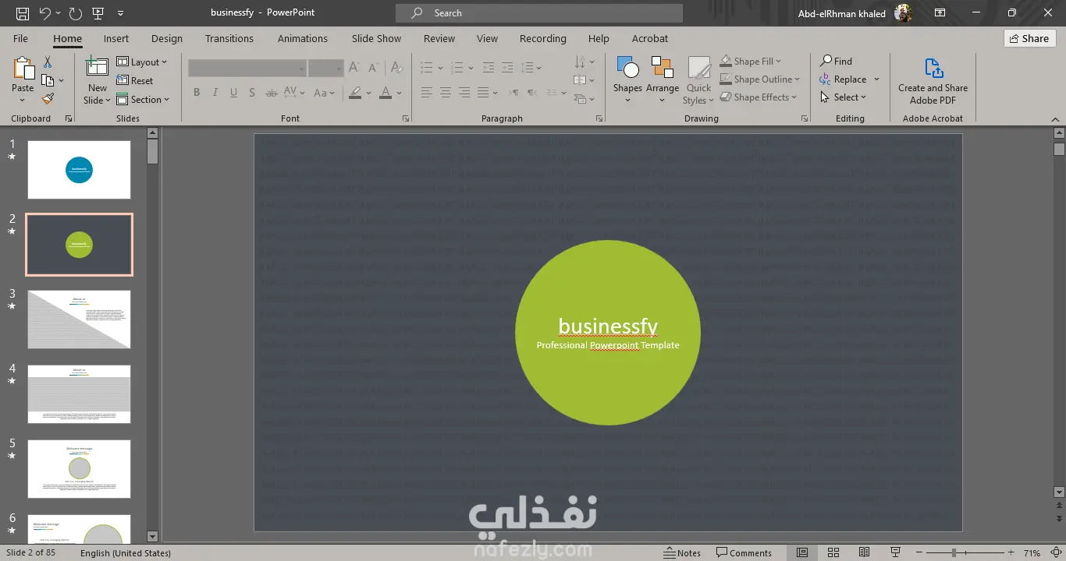Open the Line Spacing options
Viewport: 1066px width, 561px height.
point(531,68)
